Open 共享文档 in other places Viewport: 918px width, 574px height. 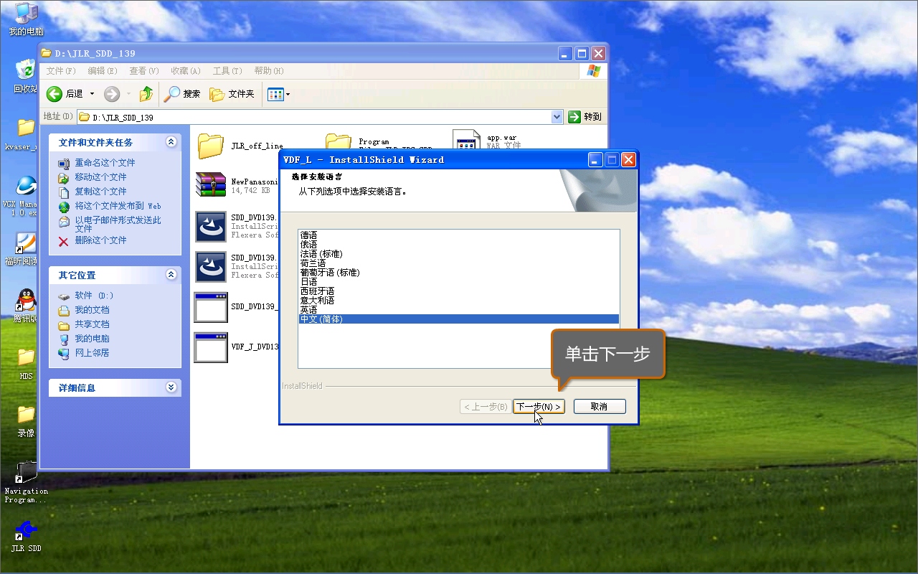click(92, 324)
